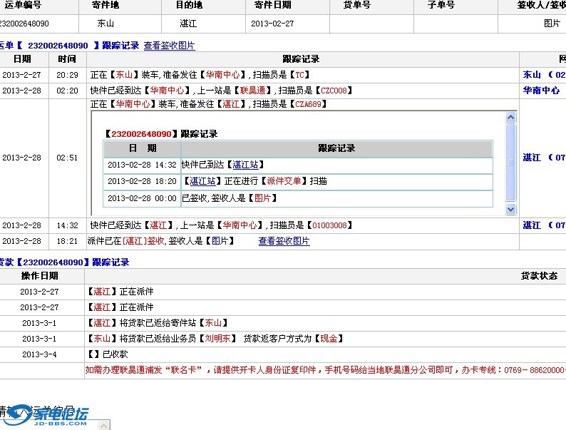Click the 查看签收图片 link beside the waybill heading
Image resolution: width=566 pixels, height=430 pixels.
click(x=169, y=46)
